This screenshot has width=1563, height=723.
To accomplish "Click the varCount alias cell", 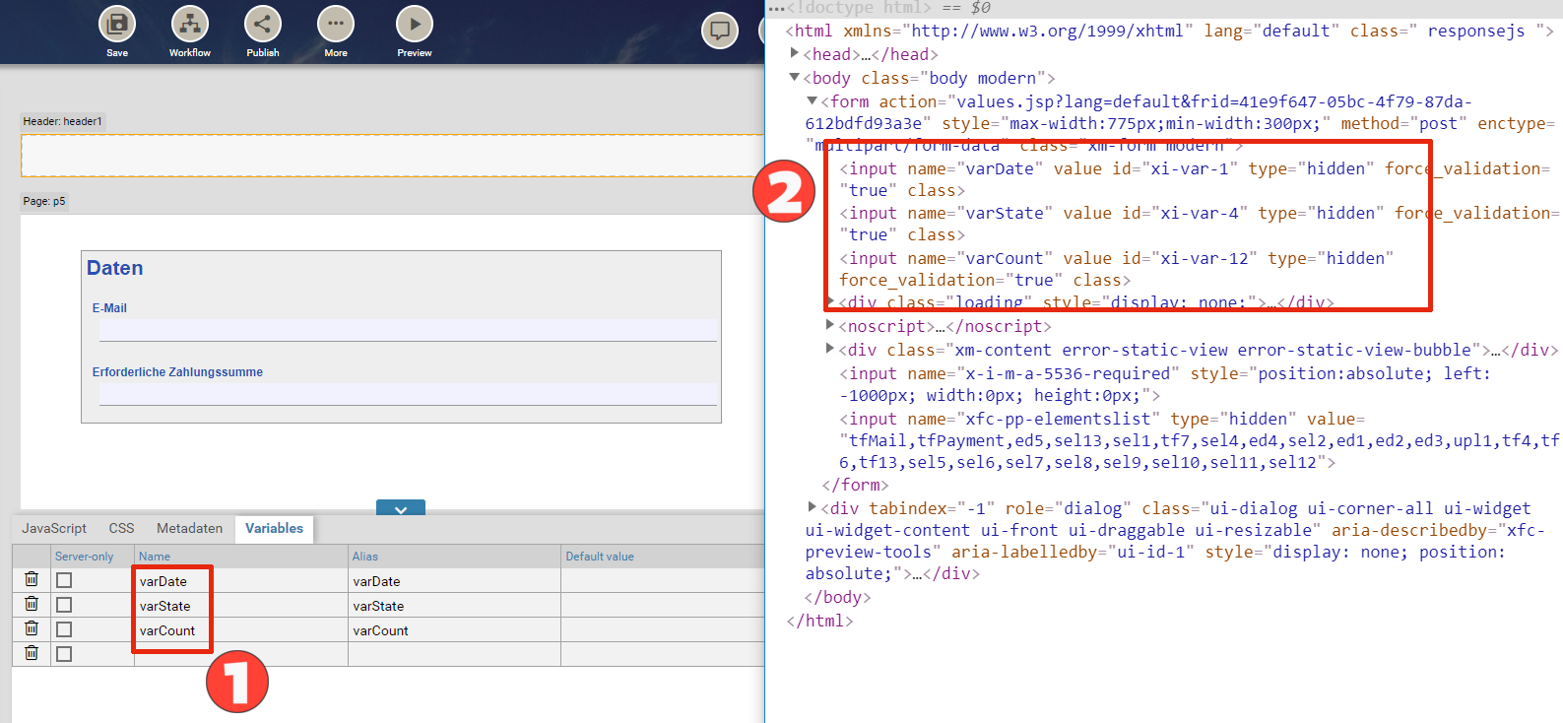I will (454, 630).
